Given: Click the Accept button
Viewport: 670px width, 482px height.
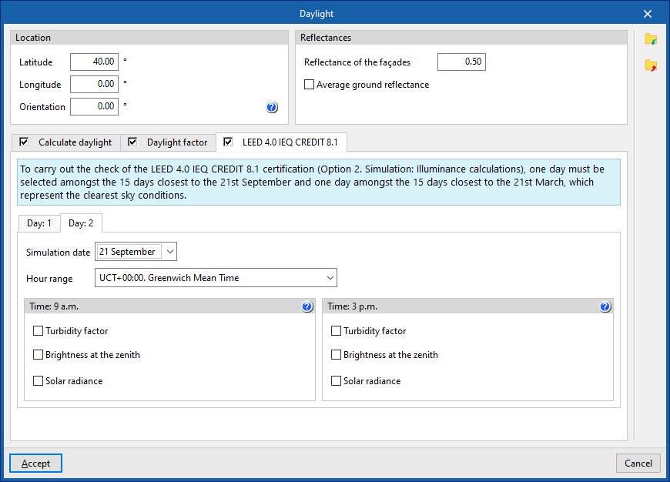Looking at the screenshot, I should point(36,464).
